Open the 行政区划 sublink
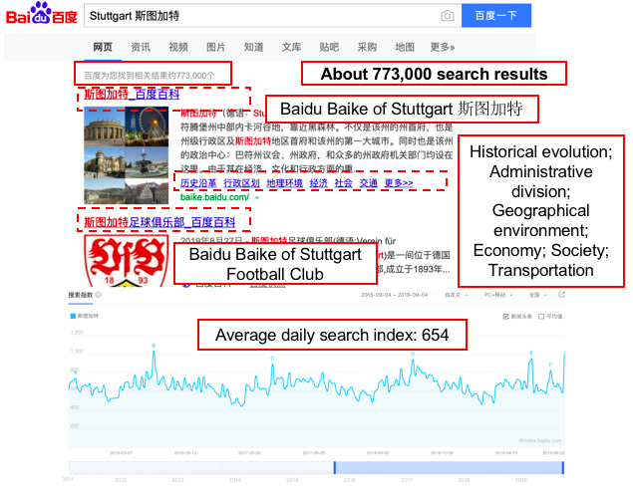This screenshot has height=495, width=633. (x=241, y=183)
